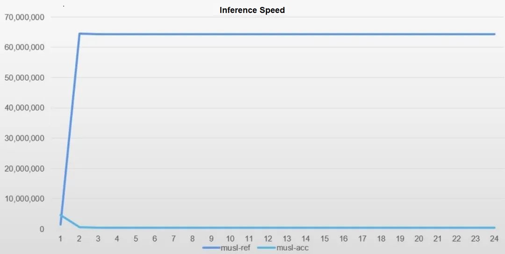Click the musl-ref line peak at x-value 2

tap(79, 34)
